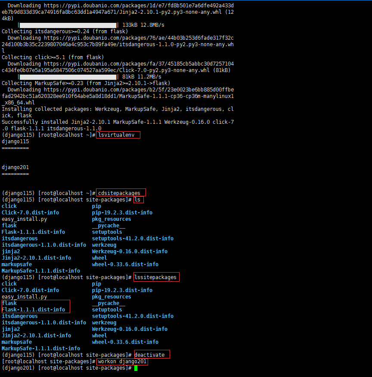Click itsdangerous-1.1.0.dist-info in the first ls listing
The width and height of the screenshot is (372, 377).
(x=44, y=245)
